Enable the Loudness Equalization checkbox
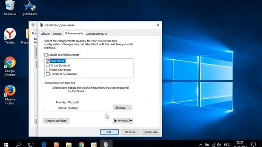This screenshot has width=262, height=147. point(47,74)
